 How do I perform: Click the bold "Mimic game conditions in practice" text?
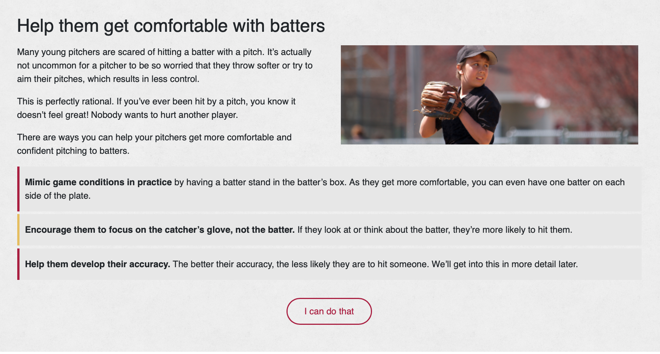click(x=98, y=182)
